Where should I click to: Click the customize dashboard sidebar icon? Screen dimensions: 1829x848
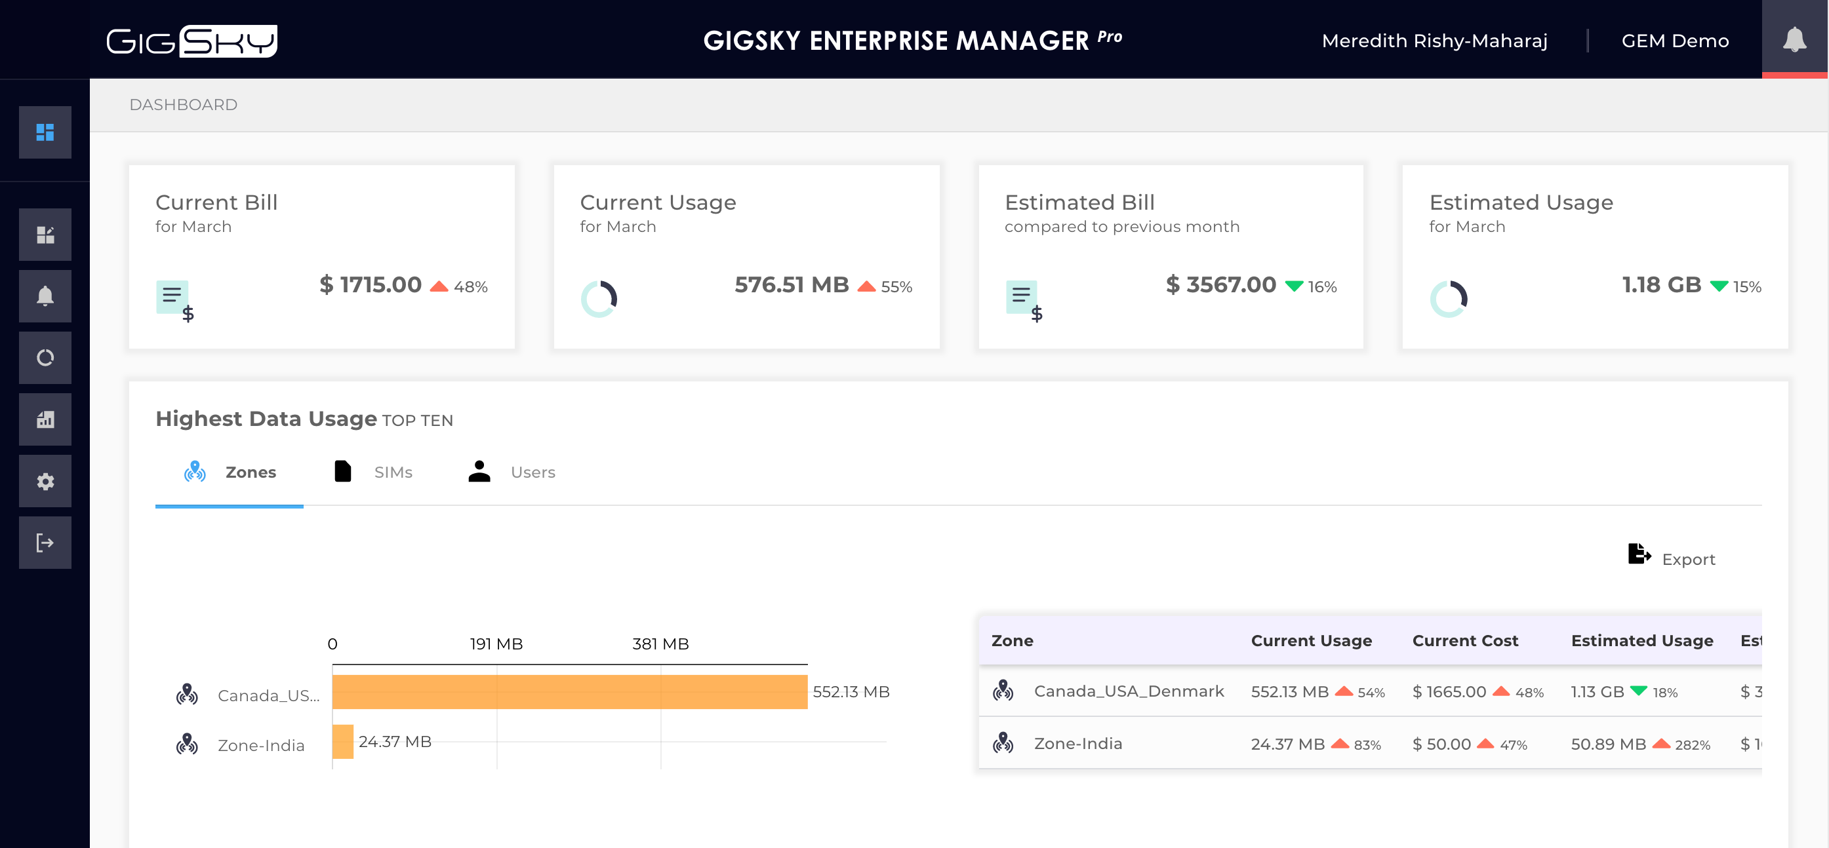45,234
